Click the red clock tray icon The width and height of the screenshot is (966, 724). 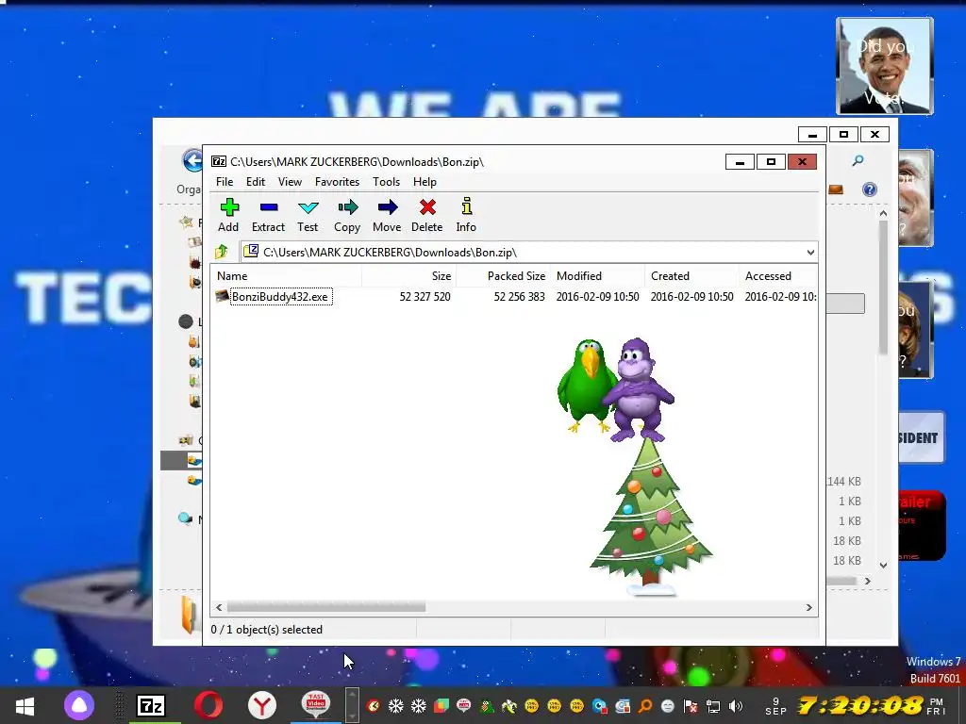click(x=373, y=705)
